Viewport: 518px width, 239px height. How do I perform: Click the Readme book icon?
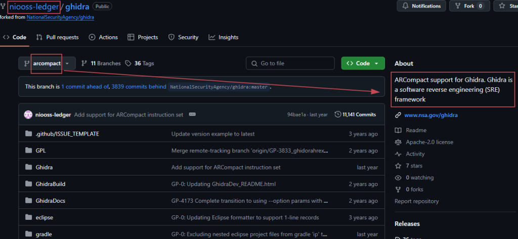398,130
